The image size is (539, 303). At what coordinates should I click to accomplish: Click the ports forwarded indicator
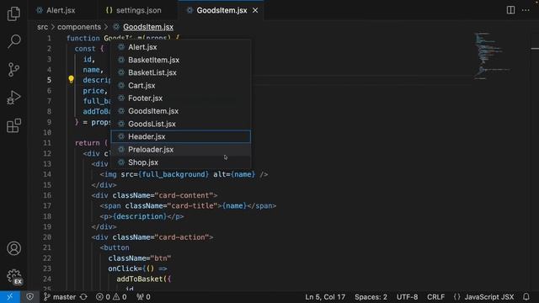[x=143, y=297]
